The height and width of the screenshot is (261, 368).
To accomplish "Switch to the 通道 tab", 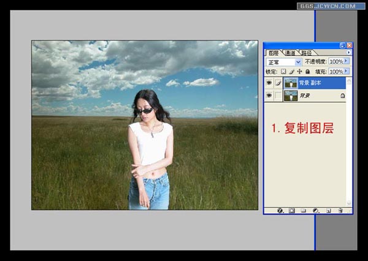I will pos(289,53).
